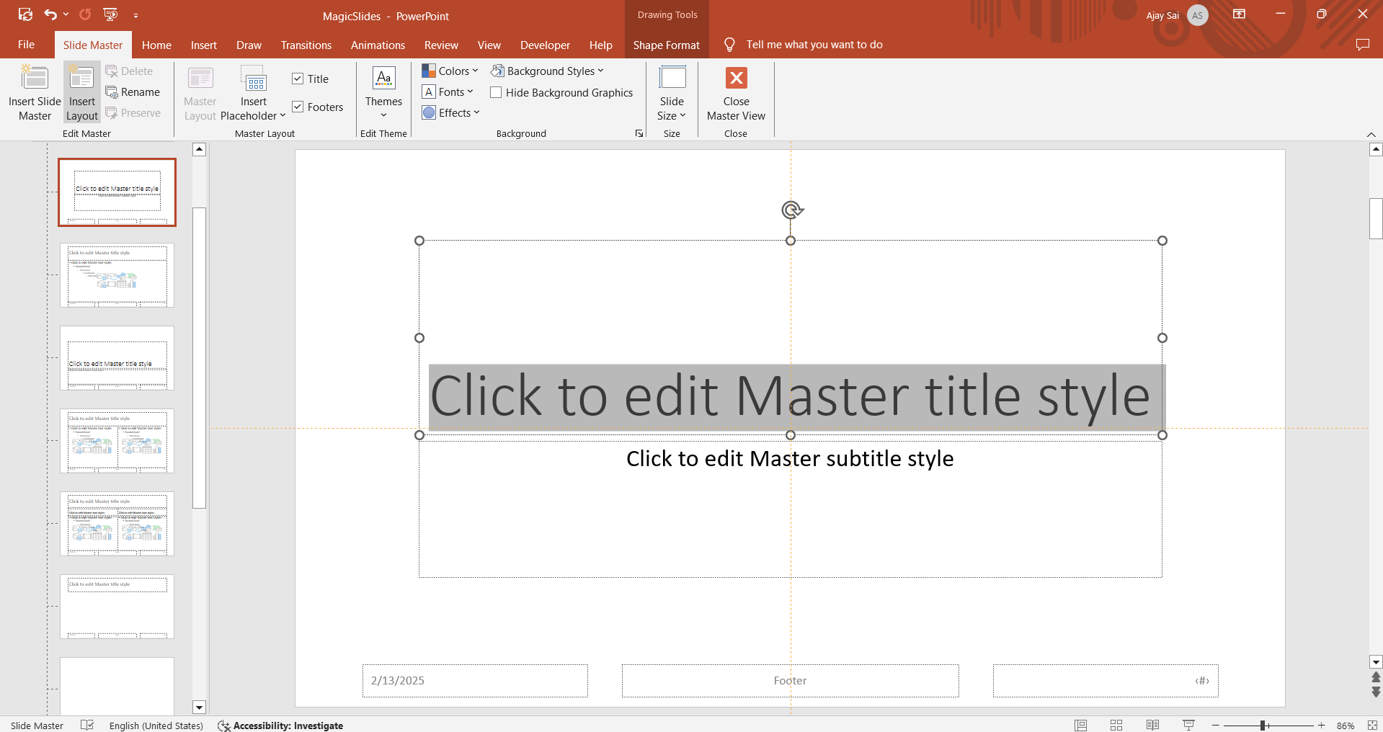Image resolution: width=1383 pixels, height=732 pixels.
Task: Open the Background Styles dropdown
Action: [x=548, y=71]
